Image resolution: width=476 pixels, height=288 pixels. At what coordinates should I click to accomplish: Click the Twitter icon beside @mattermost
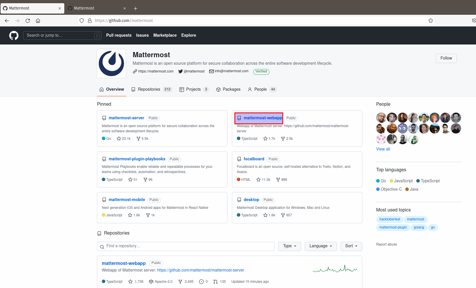click(180, 71)
